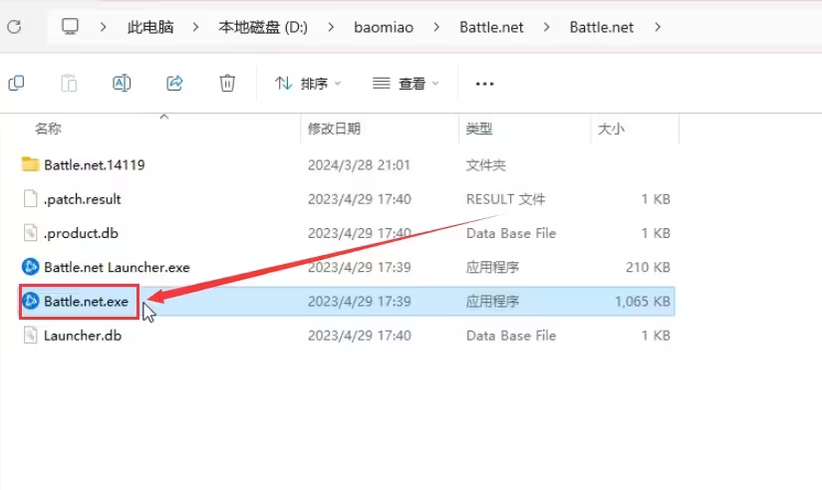The width and height of the screenshot is (822, 490).
Task: Click 文件夹 type of Battle.net.14119
Action: 485,165
